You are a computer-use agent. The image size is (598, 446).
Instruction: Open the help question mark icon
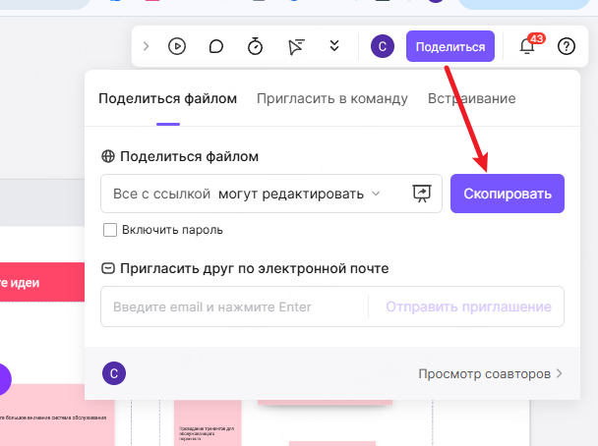[x=567, y=46]
